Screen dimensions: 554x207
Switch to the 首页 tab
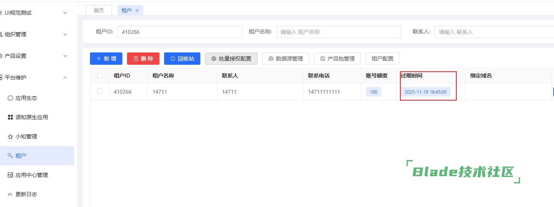coord(99,10)
